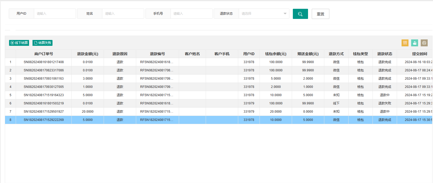
Task: Click into the 姓名 input field
Action: (x=123, y=14)
